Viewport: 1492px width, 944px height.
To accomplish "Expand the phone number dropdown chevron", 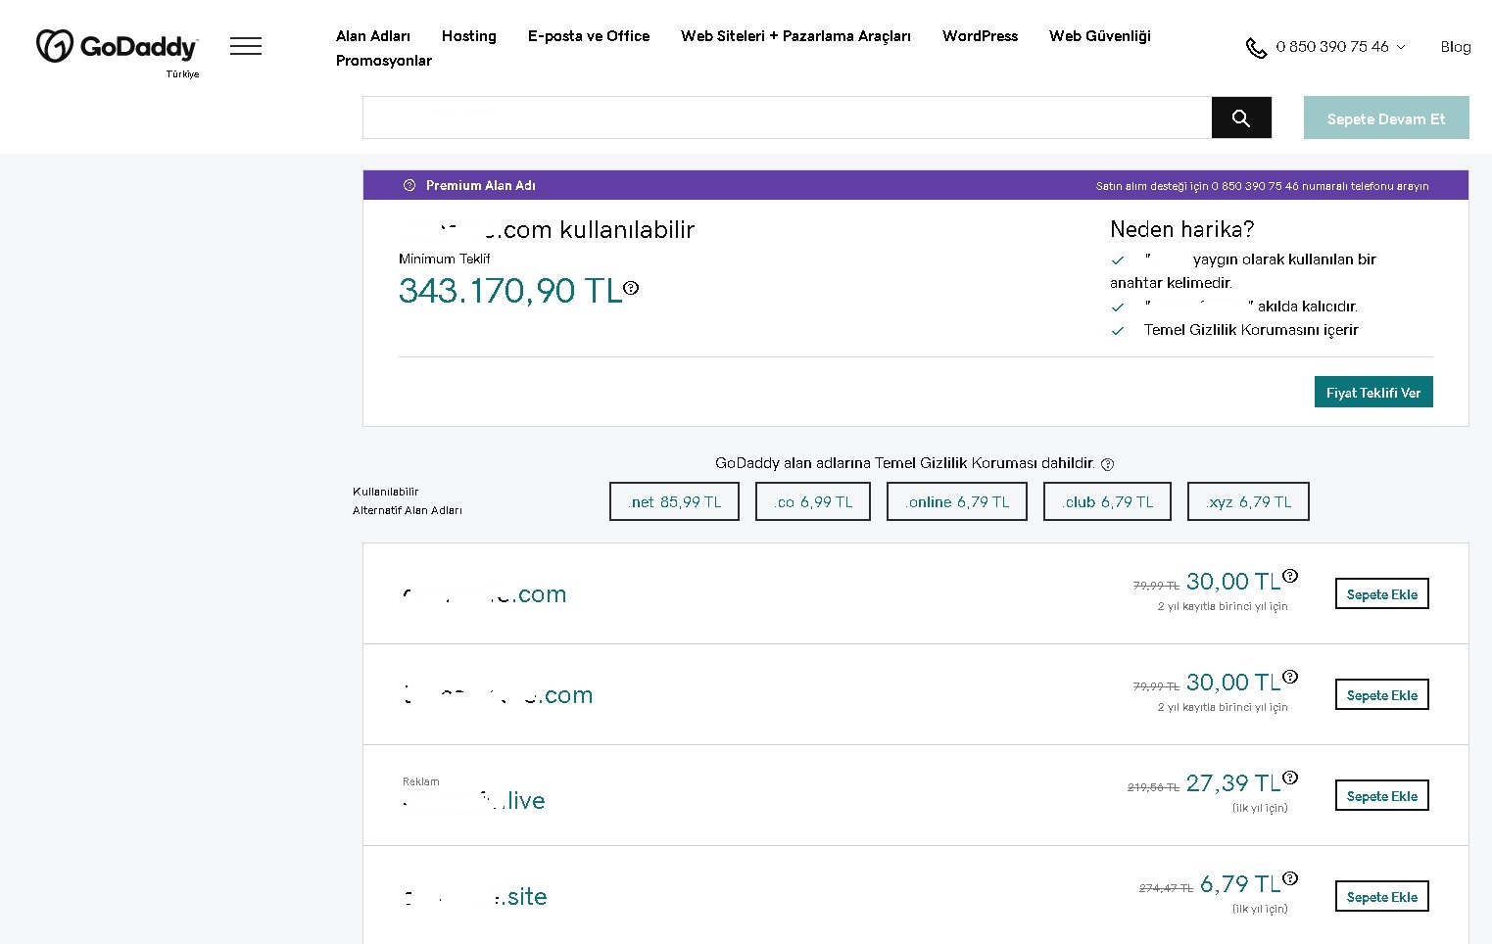I will coord(1401,47).
